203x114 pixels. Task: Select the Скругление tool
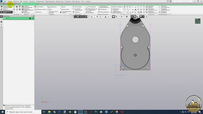pyautogui.click(x=64, y=9)
